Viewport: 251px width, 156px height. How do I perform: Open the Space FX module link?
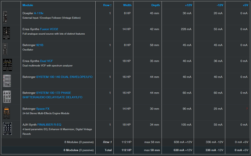coord(43,109)
